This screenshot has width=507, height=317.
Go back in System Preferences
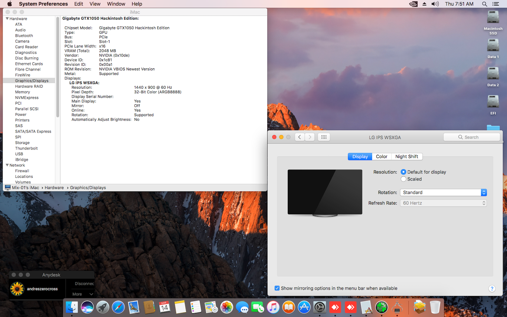click(300, 137)
